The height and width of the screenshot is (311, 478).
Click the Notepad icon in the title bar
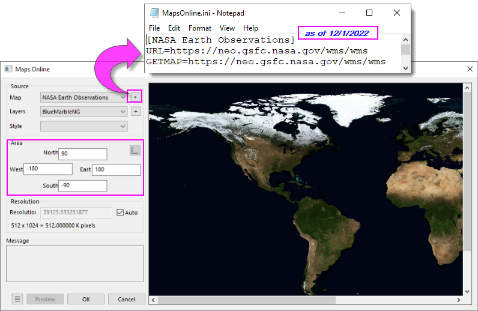click(154, 13)
